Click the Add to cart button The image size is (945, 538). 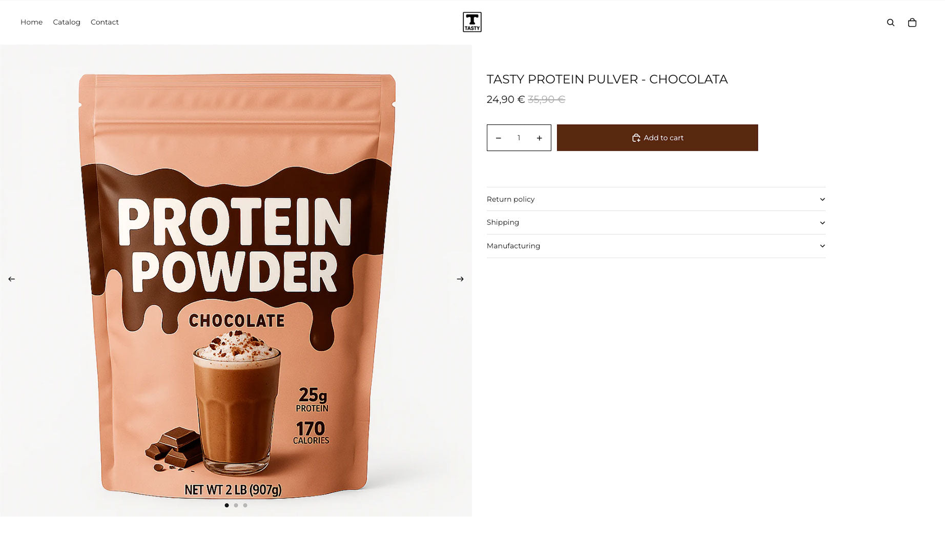click(658, 138)
